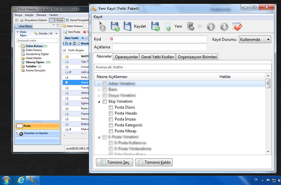The width and height of the screenshot is (281, 185).
Task: Click the move up arrow icon
Action: tap(211, 27)
